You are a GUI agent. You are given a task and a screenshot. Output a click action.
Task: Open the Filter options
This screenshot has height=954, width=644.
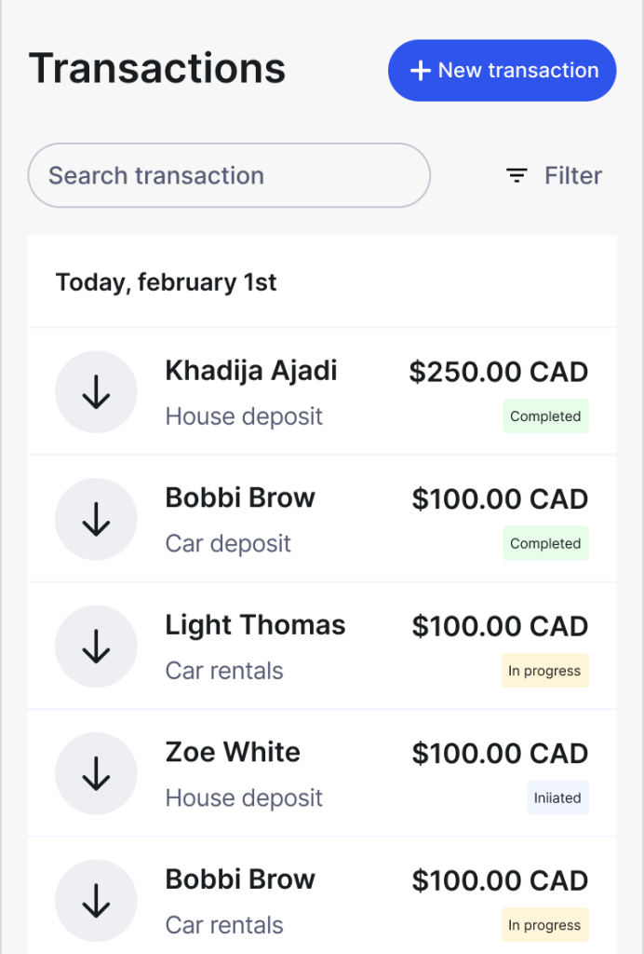click(x=554, y=176)
